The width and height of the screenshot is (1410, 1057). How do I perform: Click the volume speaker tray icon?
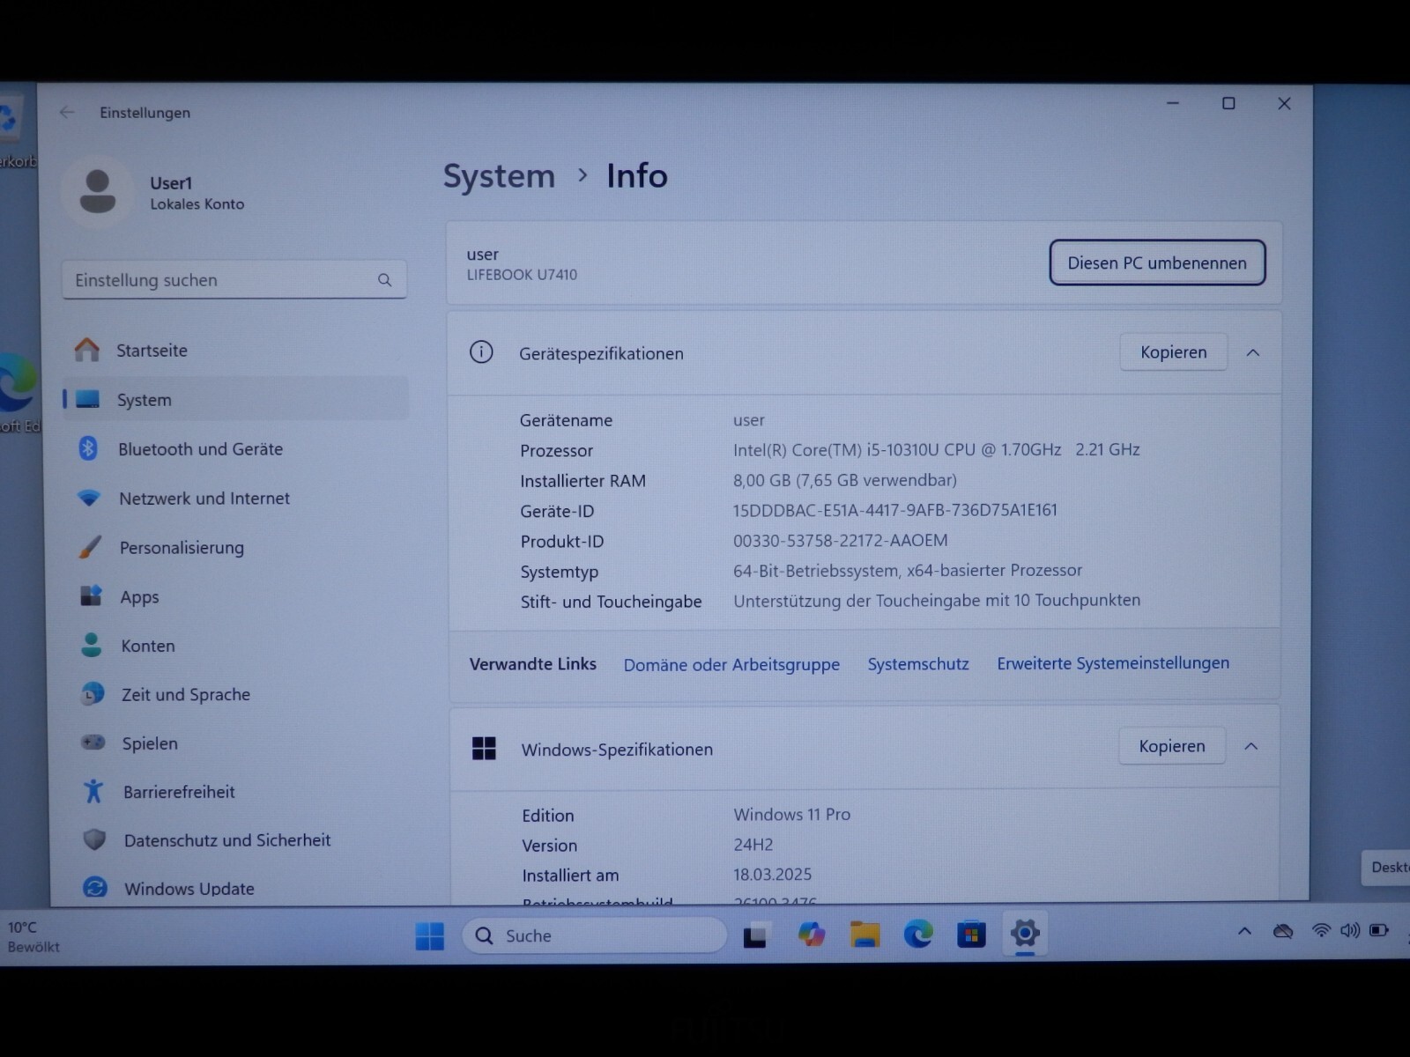(x=1350, y=930)
